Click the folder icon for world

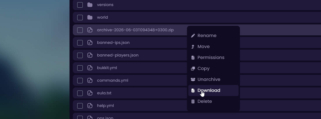(90, 17)
